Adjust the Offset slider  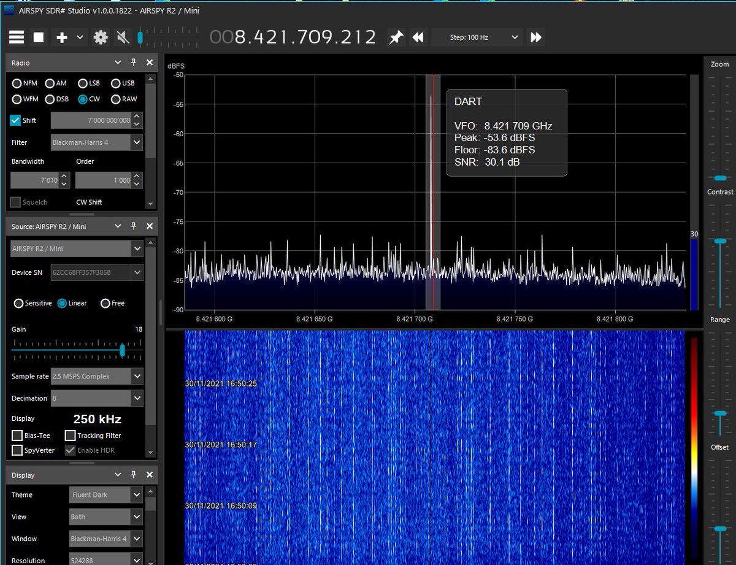coord(720,528)
